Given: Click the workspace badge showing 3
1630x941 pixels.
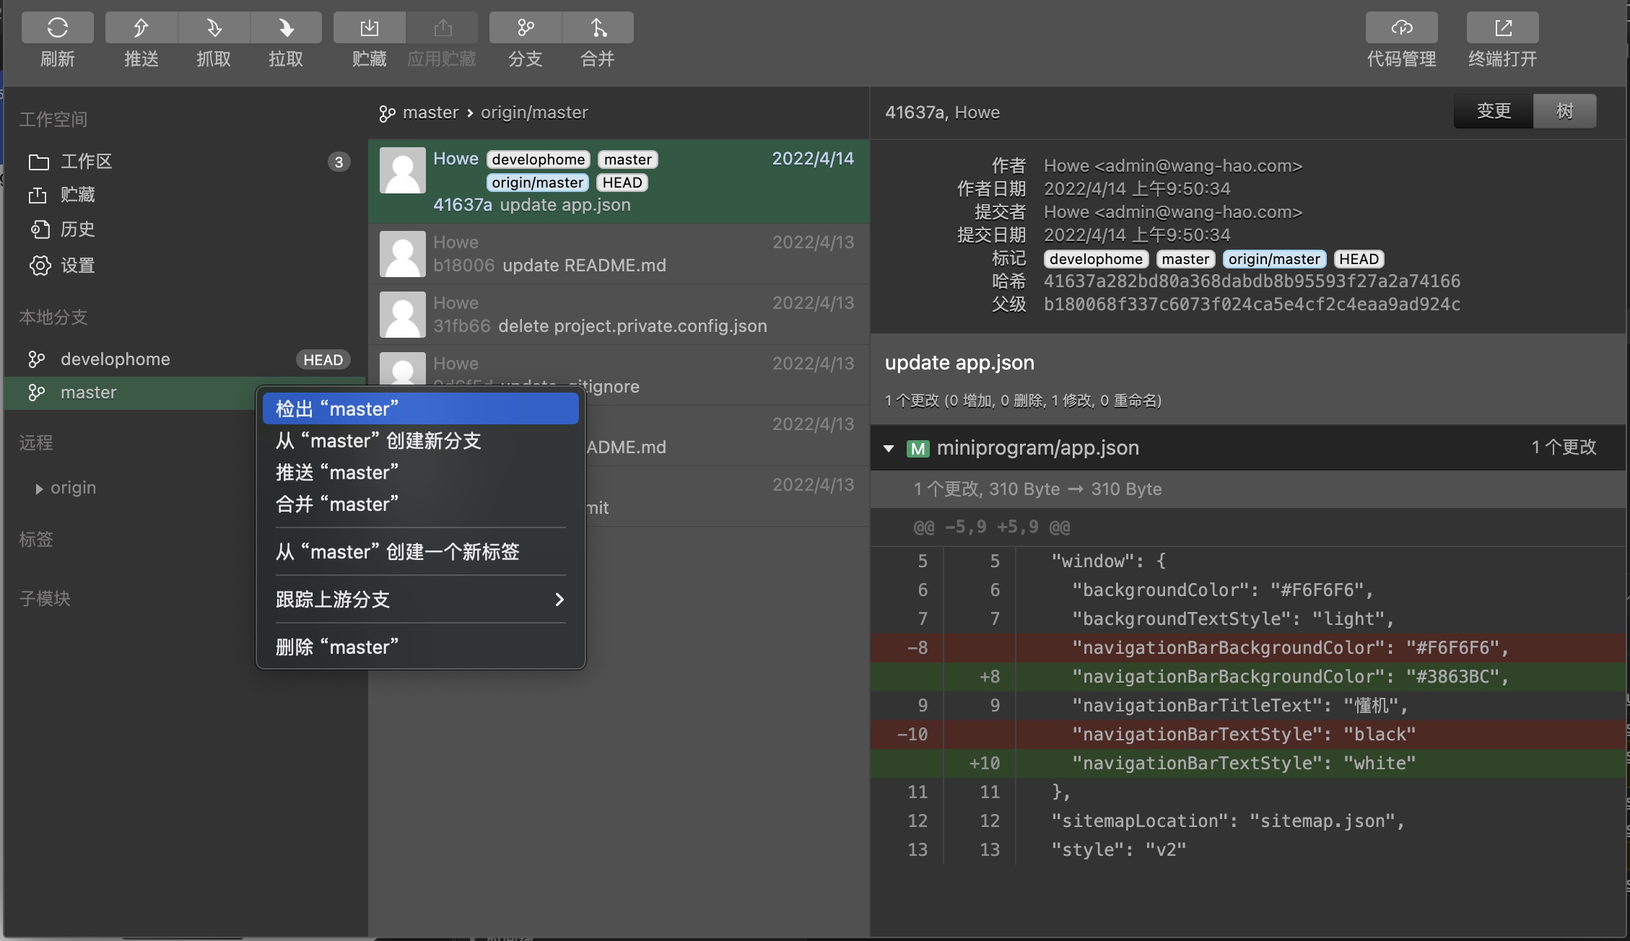Looking at the screenshot, I should click(339, 162).
